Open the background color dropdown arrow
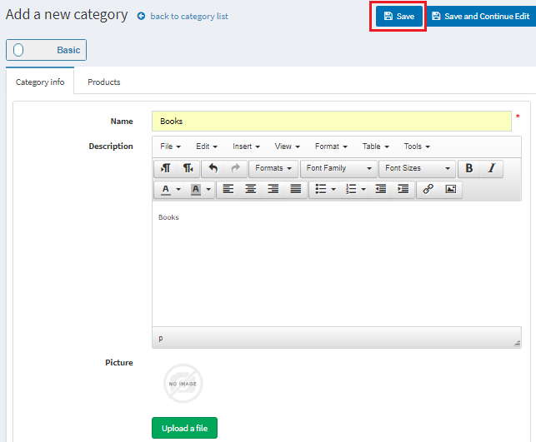The image size is (536, 442). (x=208, y=190)
